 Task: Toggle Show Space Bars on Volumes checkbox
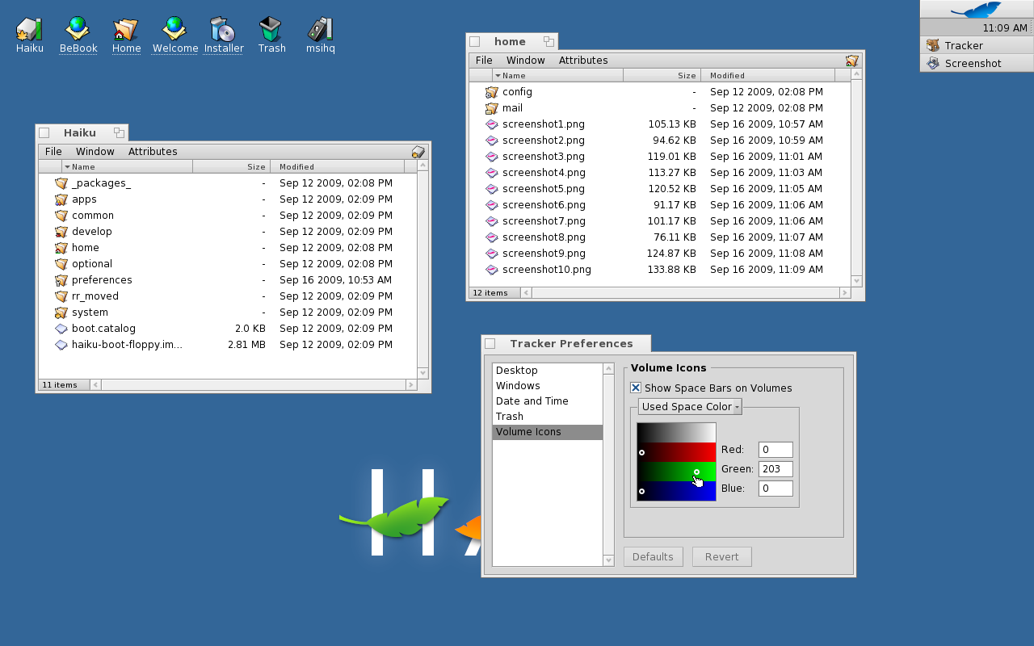pos(636,388)
